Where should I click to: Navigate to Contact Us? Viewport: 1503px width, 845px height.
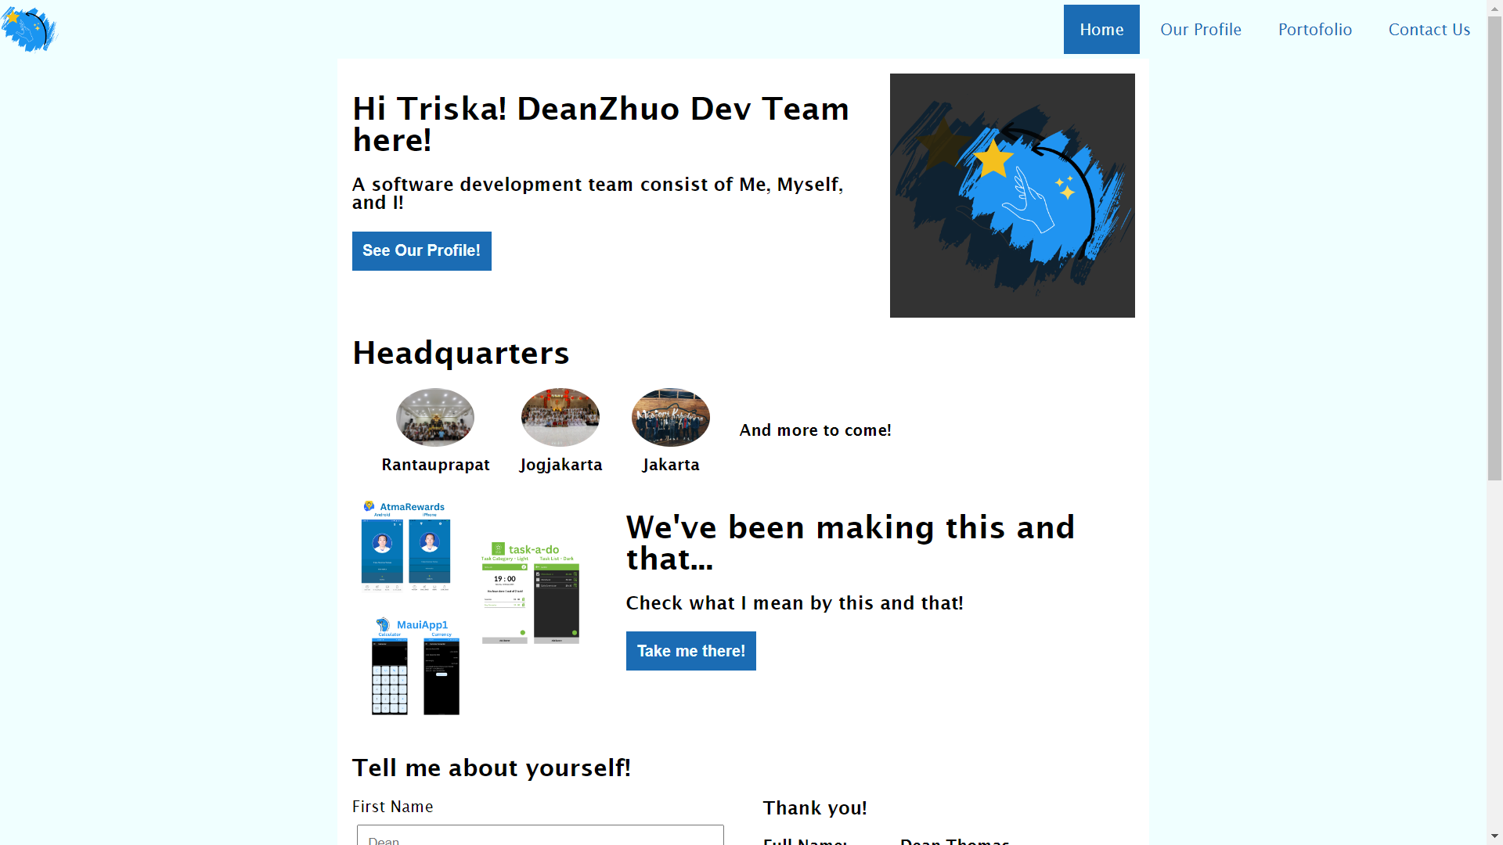pos(1429,30)
